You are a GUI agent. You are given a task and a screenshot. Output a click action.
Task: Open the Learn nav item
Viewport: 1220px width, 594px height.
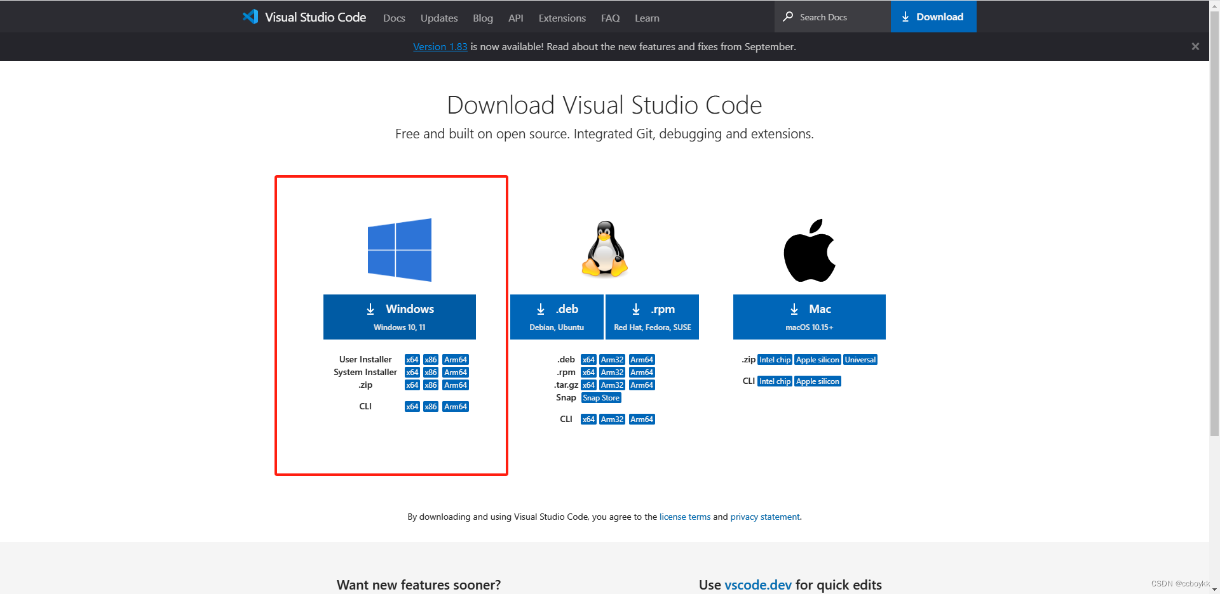click(647, 18)
